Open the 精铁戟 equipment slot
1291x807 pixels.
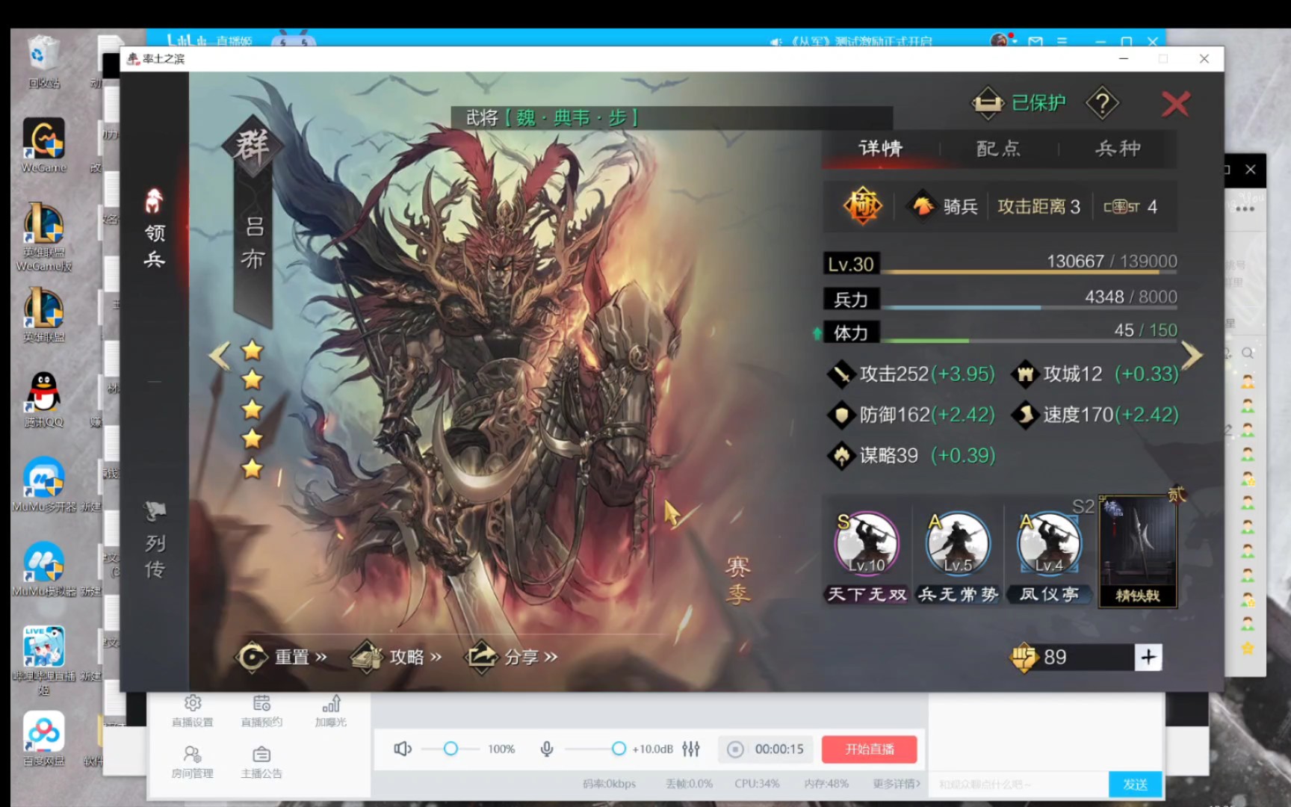[1138, 553]
